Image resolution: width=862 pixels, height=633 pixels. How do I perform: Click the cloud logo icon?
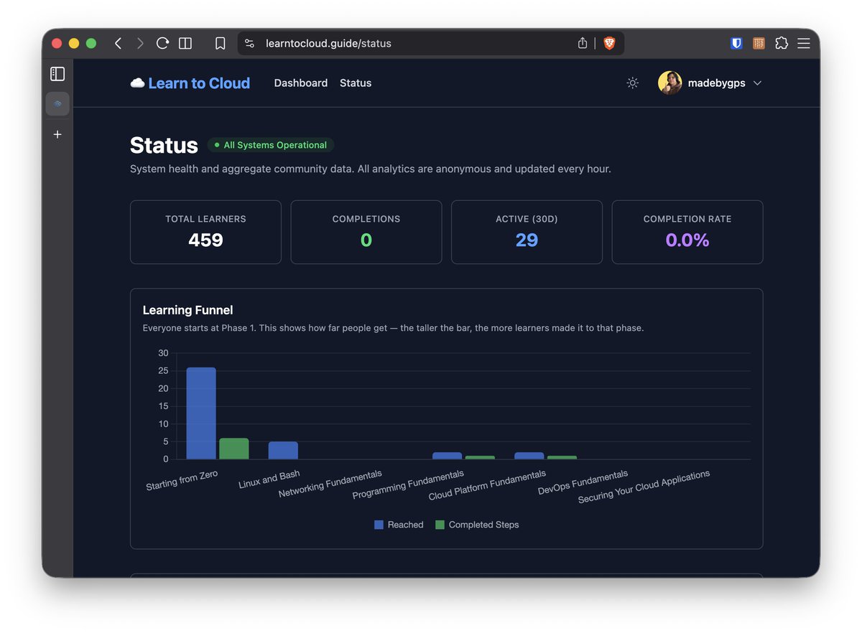pos(137,83)
